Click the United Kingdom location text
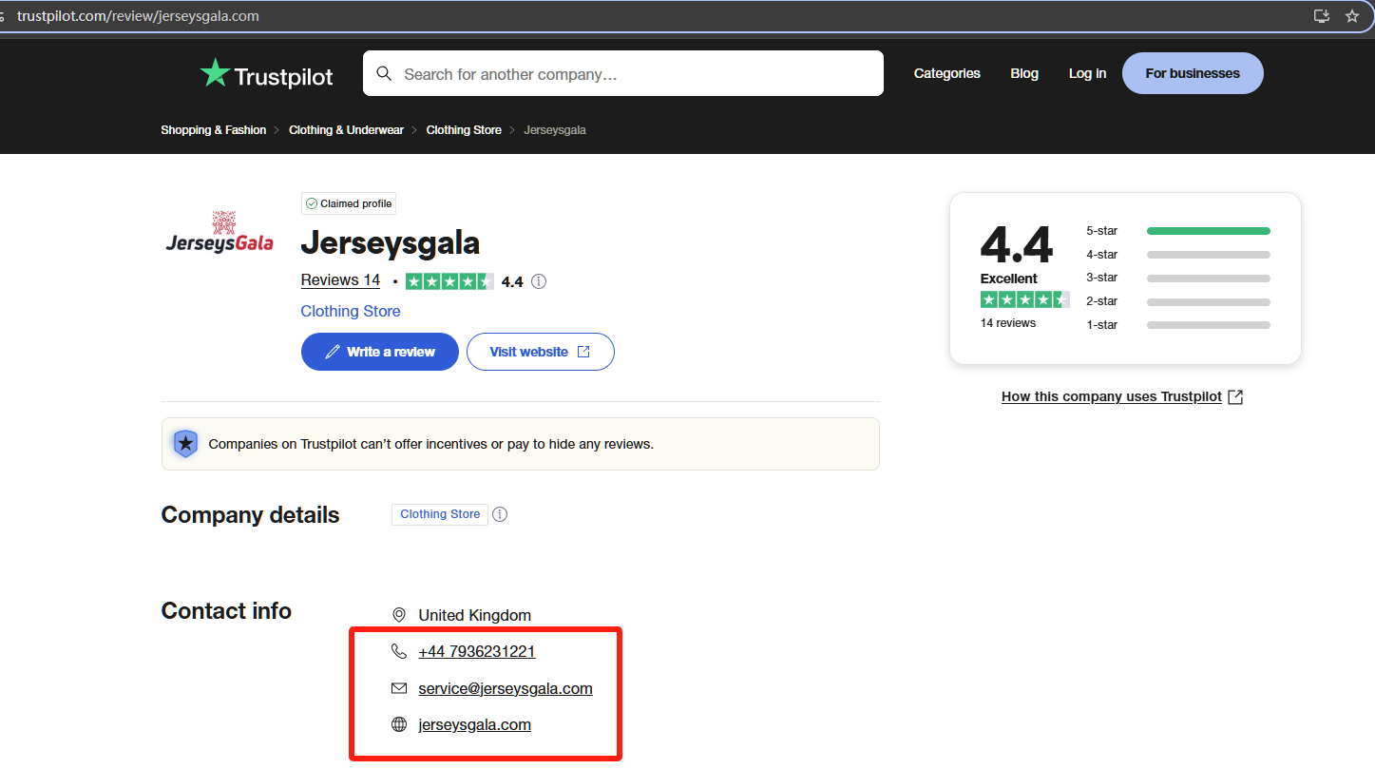 [x=475, y=615]
